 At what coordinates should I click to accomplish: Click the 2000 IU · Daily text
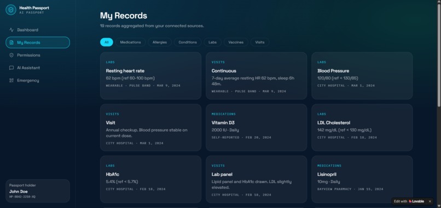point(225,130)
